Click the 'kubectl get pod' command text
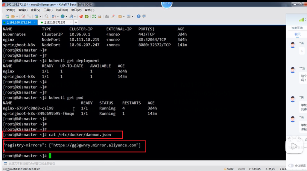Screen dimensions: 307x171 (66, 98)
